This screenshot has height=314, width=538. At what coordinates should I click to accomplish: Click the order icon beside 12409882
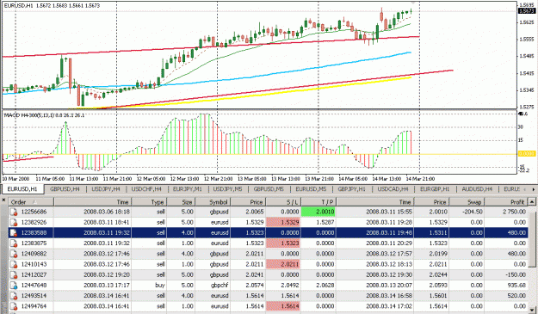14,254
